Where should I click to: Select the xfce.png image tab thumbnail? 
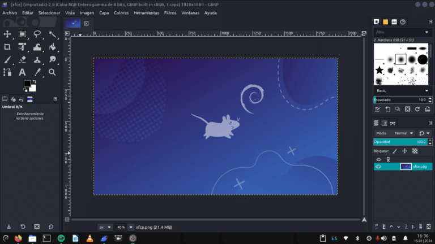pos(73,23)
